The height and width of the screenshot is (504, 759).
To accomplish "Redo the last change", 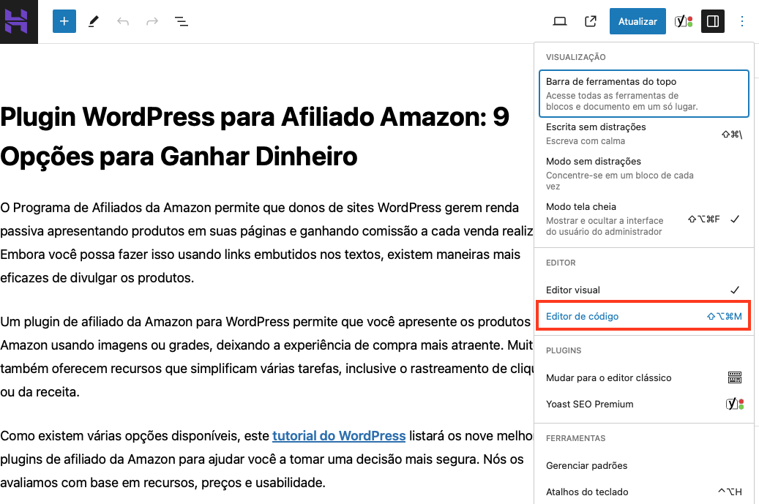I will click(x=152, y=21).
